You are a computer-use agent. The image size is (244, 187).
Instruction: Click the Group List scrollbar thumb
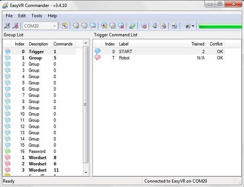point(86,105)
